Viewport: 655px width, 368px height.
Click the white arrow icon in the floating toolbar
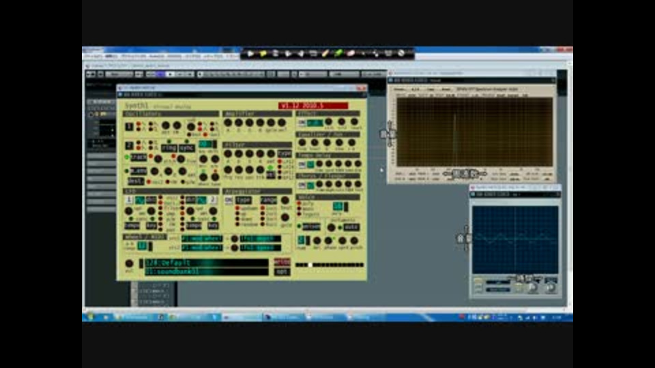[x=250, y=53]
